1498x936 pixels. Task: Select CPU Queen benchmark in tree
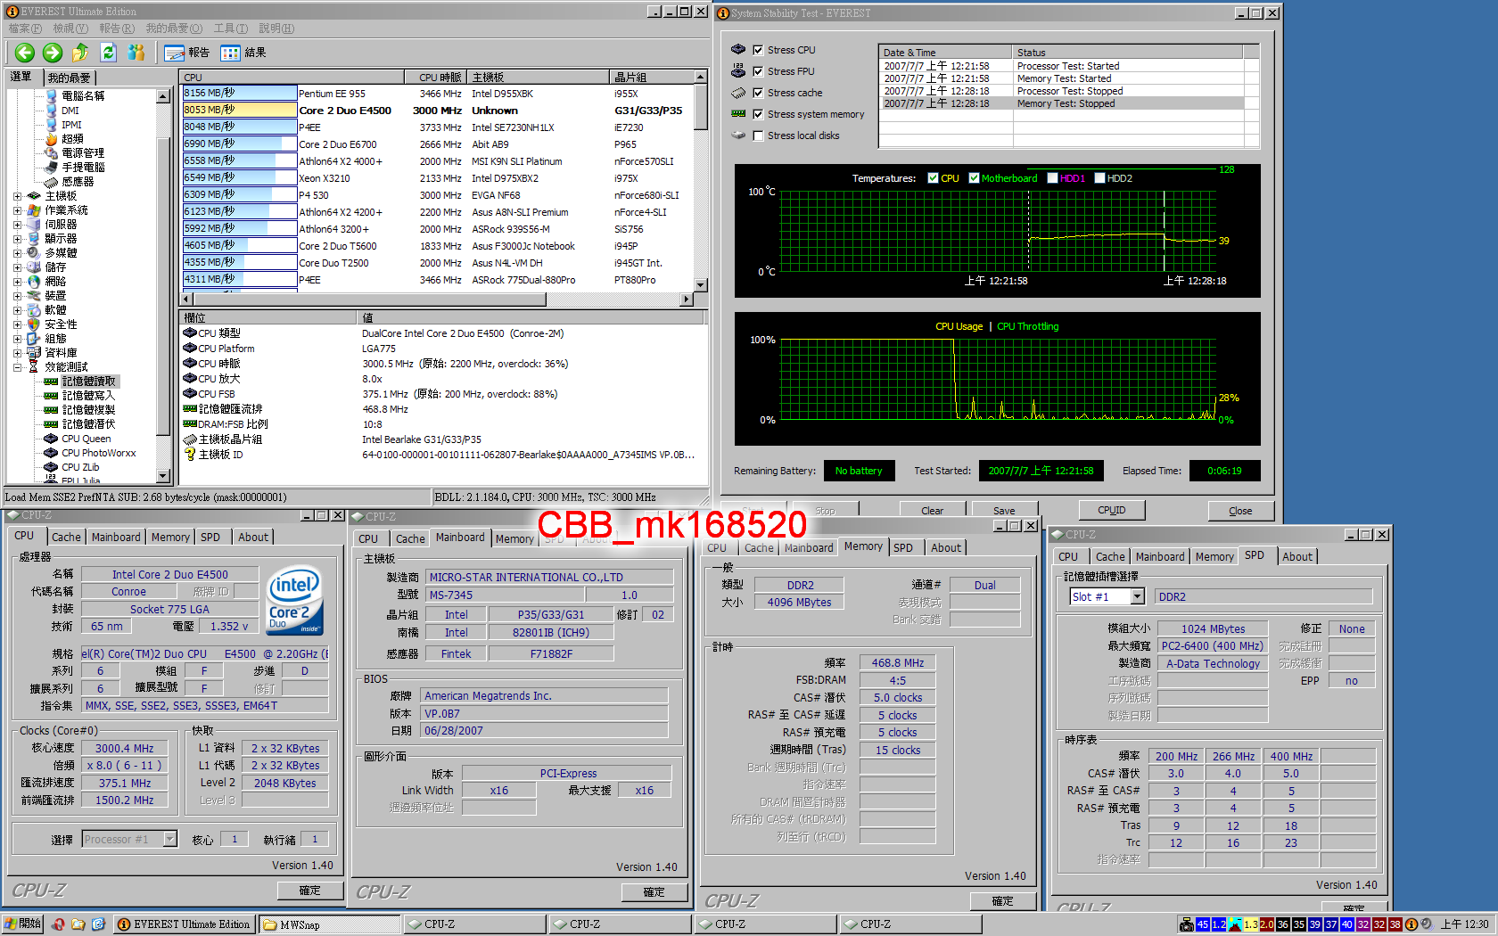click(x=86, y=439)
